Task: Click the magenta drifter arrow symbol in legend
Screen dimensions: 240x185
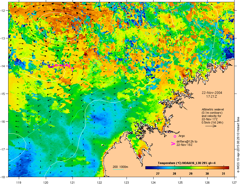Action: pyautogui.click(x=173, y=144)
